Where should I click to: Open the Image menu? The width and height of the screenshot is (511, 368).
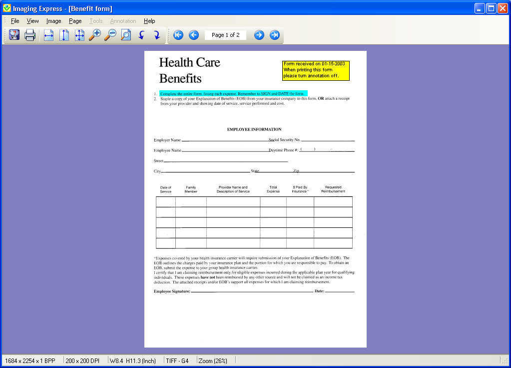[x=54, y=21]
